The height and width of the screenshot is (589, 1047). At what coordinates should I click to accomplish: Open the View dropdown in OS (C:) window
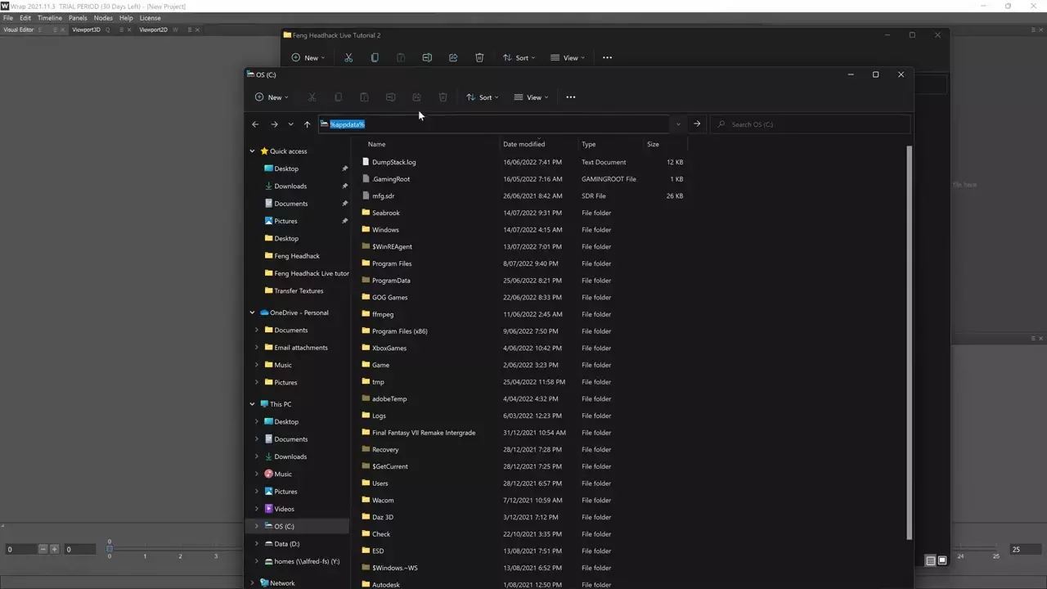[531, 97]
